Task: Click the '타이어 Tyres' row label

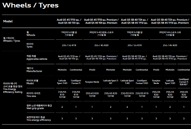Action: [x=30, y=45]
